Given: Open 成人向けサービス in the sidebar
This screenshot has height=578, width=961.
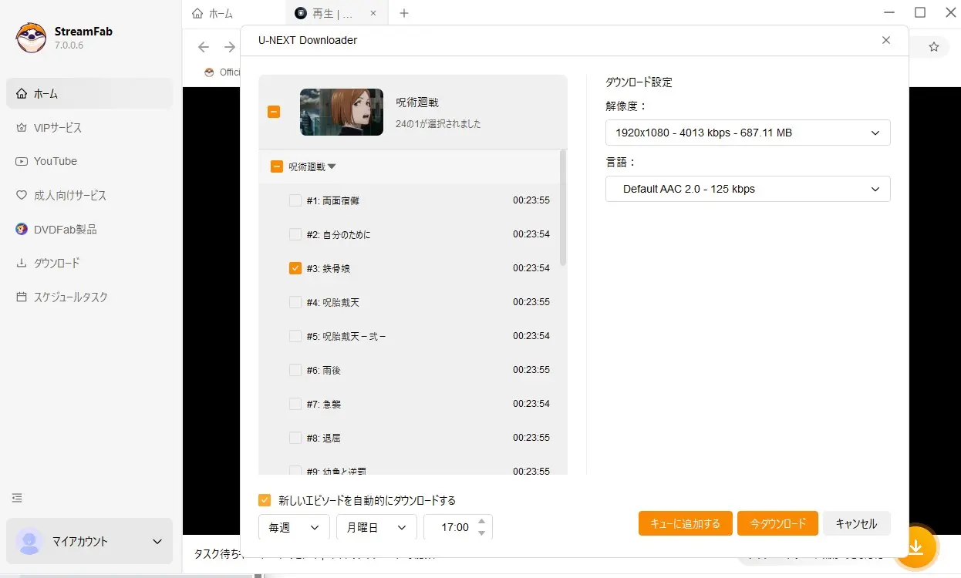Looking at the screenshot, I should tap(89, 195).
